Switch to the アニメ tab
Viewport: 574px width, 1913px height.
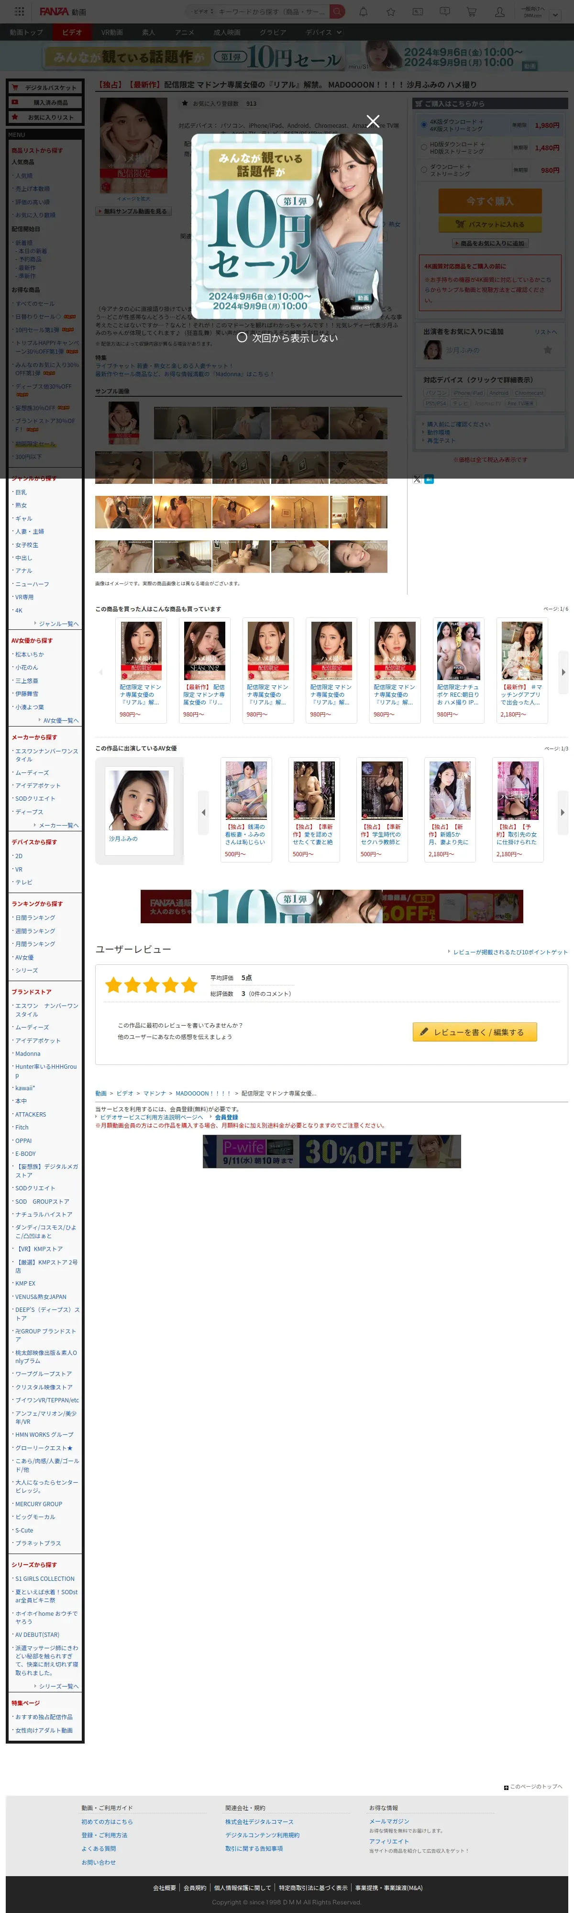click(184, 32)
